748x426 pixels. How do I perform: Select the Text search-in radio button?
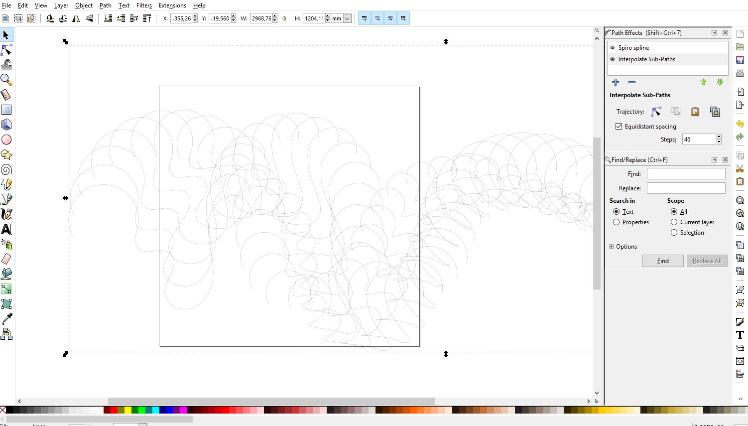click(617, 212)
